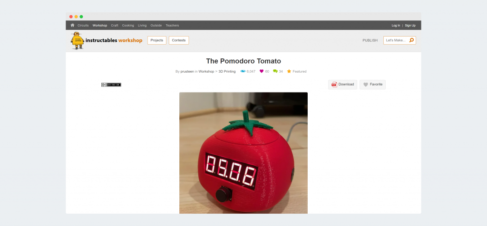Screen dimensions: 487x226
Task: Select the Workshop navigation item
Action: coord(100,26)
